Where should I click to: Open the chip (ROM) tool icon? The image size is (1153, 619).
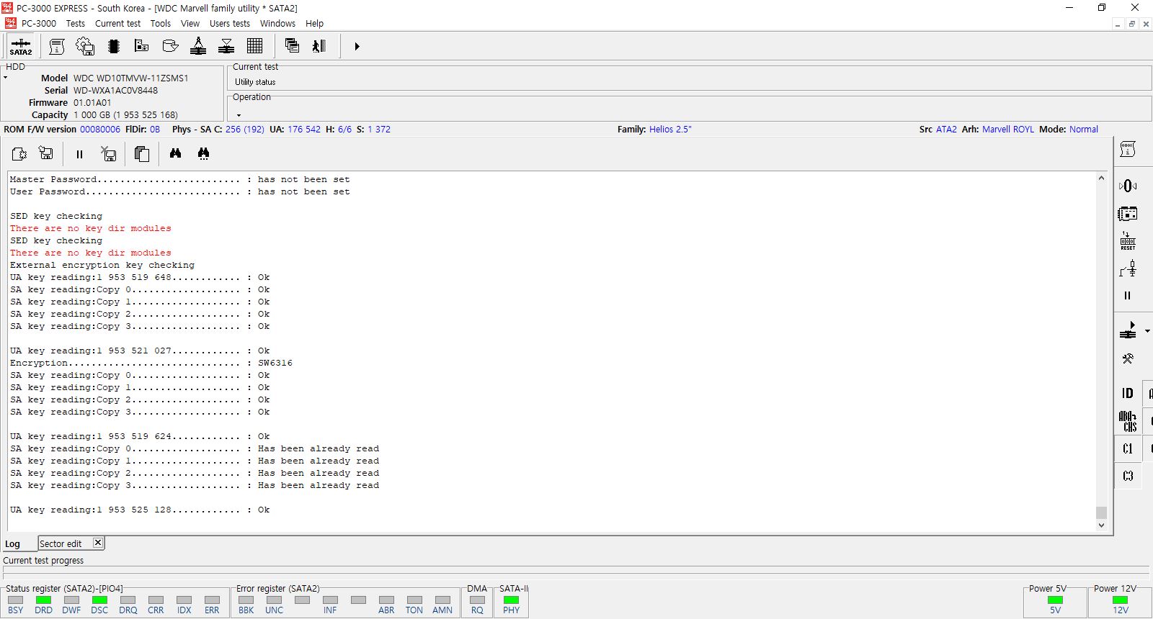(113, 47)
